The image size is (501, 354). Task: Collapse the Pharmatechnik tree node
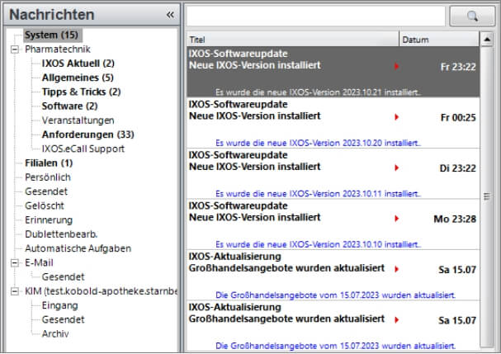coord(14,50)
